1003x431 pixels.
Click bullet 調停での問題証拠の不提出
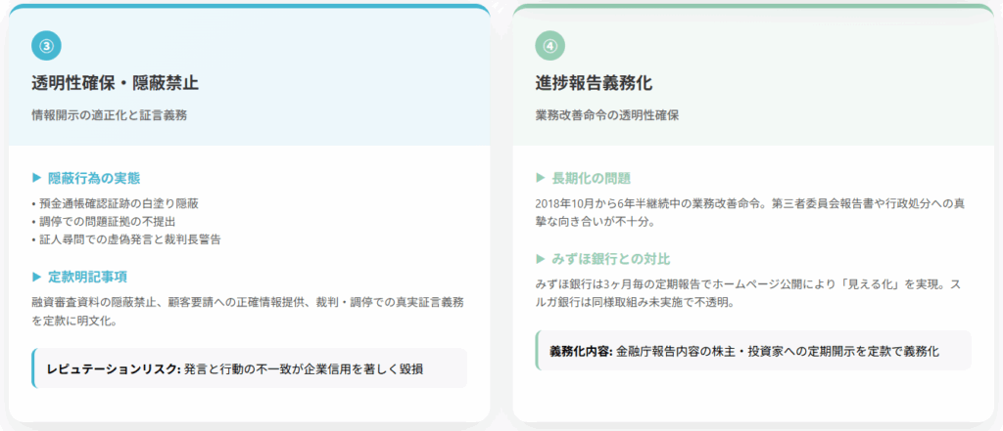tap(103, 222)
